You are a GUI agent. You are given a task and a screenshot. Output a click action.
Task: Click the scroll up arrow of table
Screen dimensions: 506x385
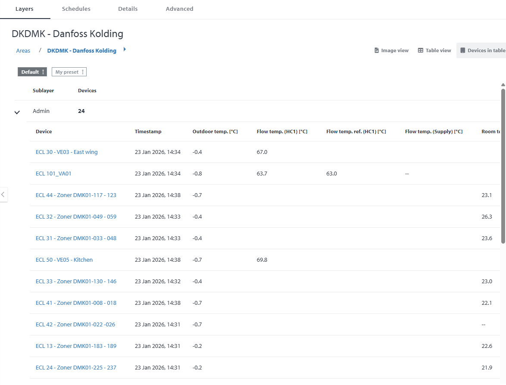point(503,85)
